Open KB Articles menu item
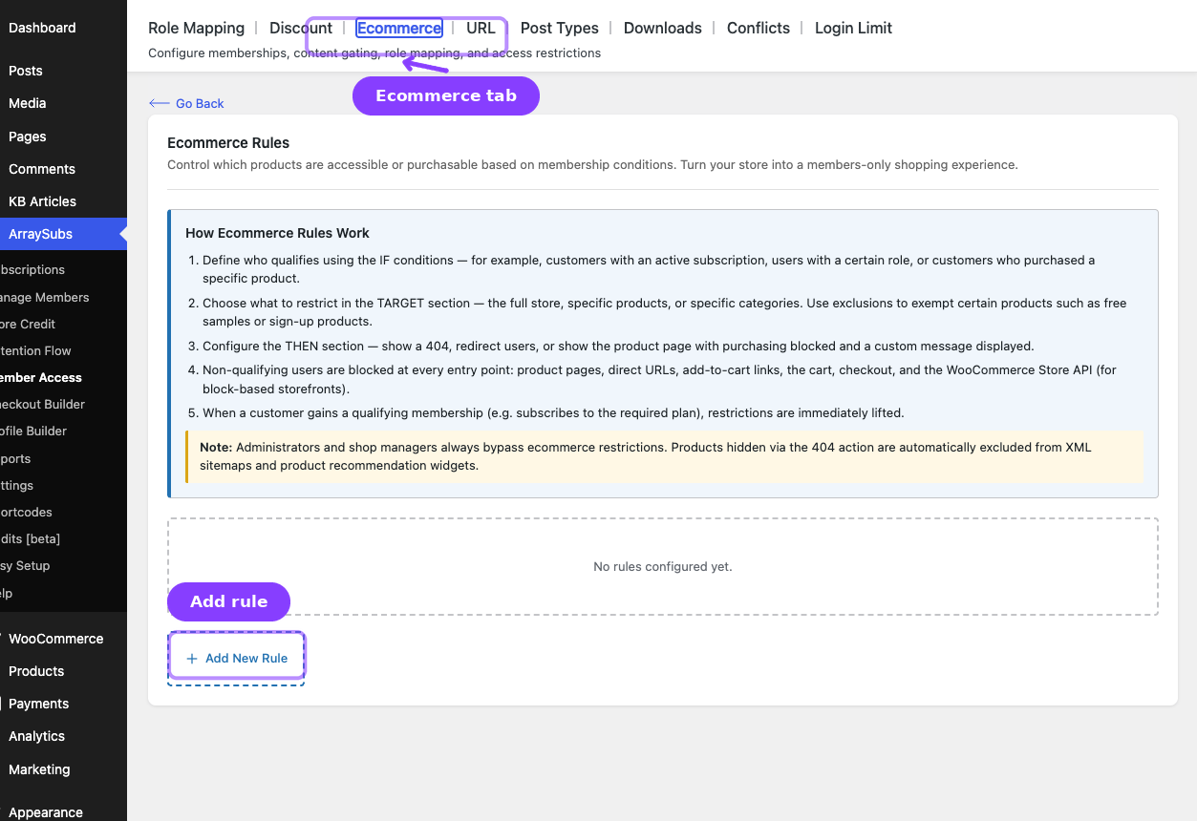 63,201
